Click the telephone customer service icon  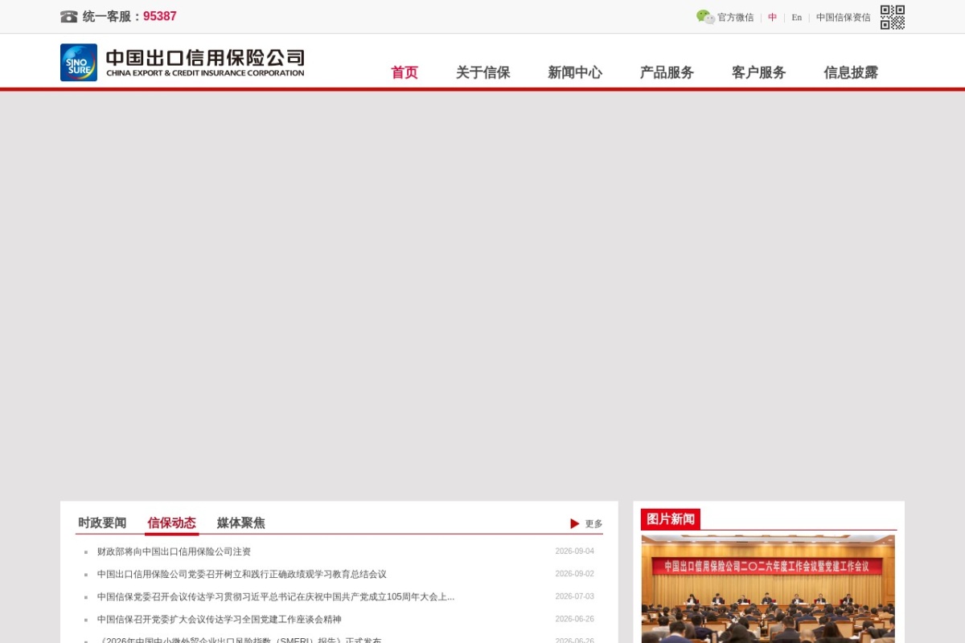pos(69,16)
